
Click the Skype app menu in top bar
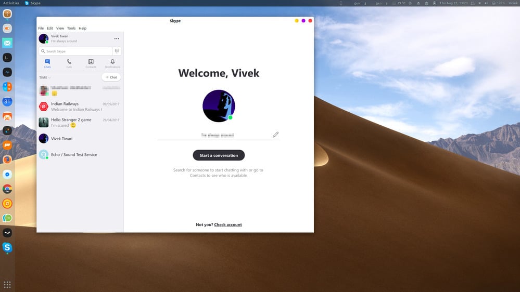32,3
